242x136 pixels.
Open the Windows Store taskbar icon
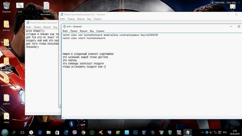coord(57,132)
